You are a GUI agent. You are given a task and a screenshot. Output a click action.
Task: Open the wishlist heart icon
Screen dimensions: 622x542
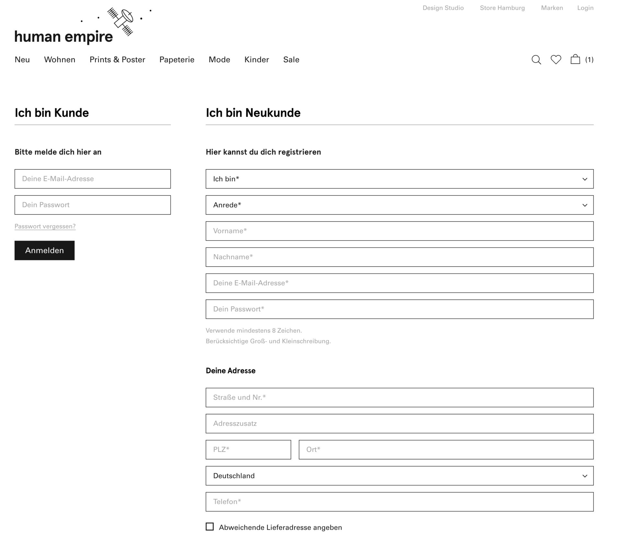(x=556, y=60)
